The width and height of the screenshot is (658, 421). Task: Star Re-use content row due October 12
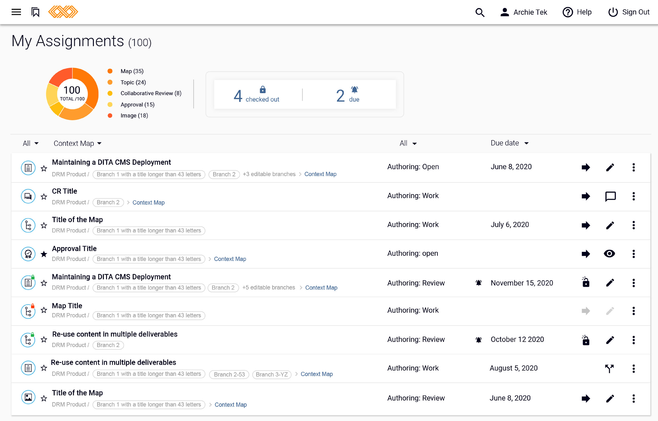[x=44, y=339]
